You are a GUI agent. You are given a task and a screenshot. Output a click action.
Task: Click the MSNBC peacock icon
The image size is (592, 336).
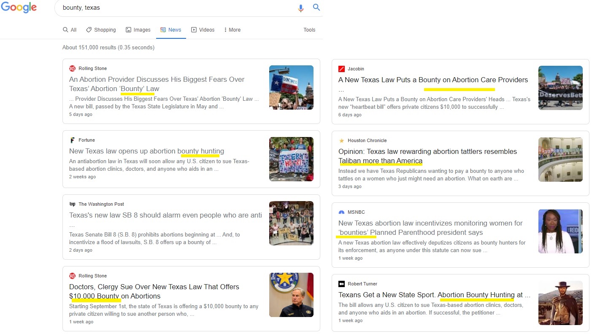[x=341, y=212]
